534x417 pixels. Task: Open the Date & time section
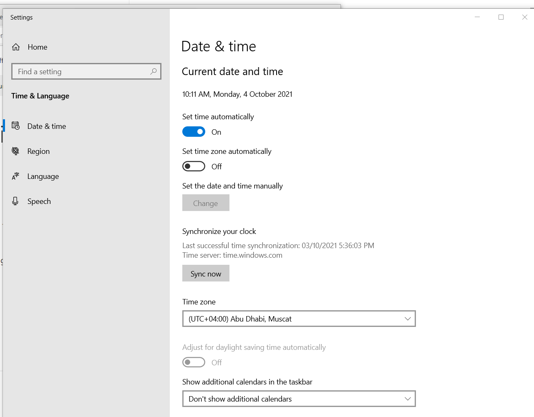tap(86, 126)
